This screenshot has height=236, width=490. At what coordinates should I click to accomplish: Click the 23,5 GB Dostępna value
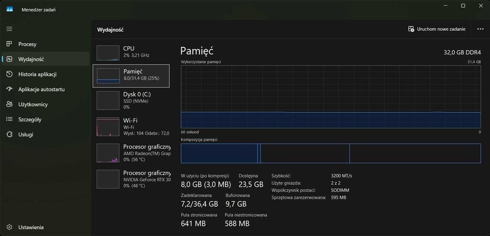pyautogui.click(x=251, y=184)
